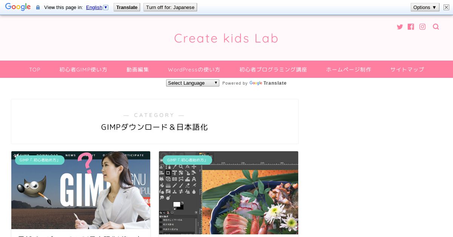Open the Facebook page icon
The width and height of the screenshot is (453, 237).
point(411,27)
